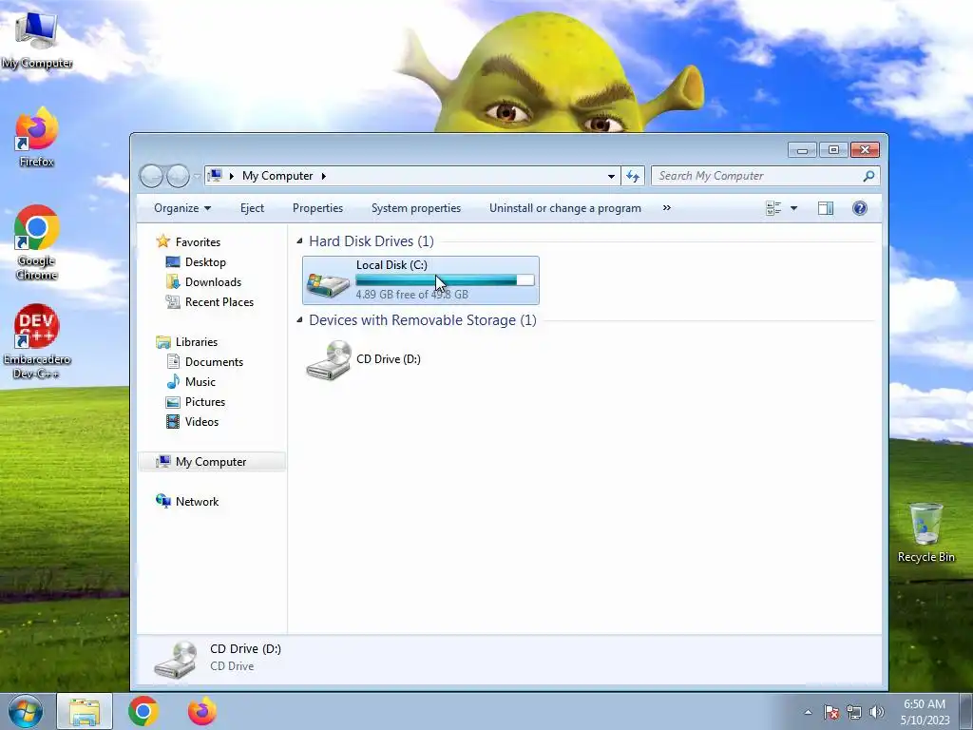Open System properties
This screenshot has width=973, height=730.
(416, 208)
